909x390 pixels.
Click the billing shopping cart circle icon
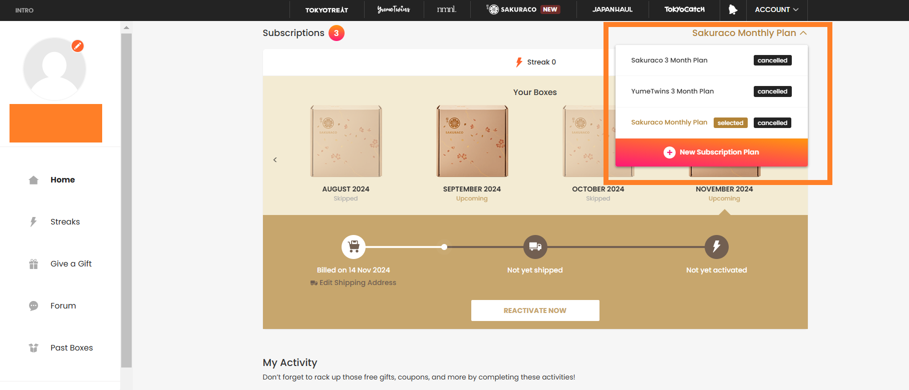[354, 246]
